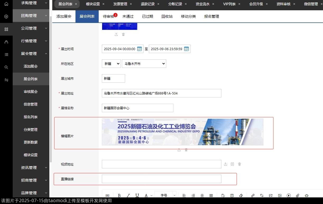Delete the banner image with trash icon
This screenshot has width=323, height=204.
186,150
